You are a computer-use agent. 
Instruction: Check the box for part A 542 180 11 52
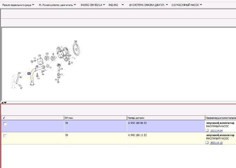coord(5,136)
